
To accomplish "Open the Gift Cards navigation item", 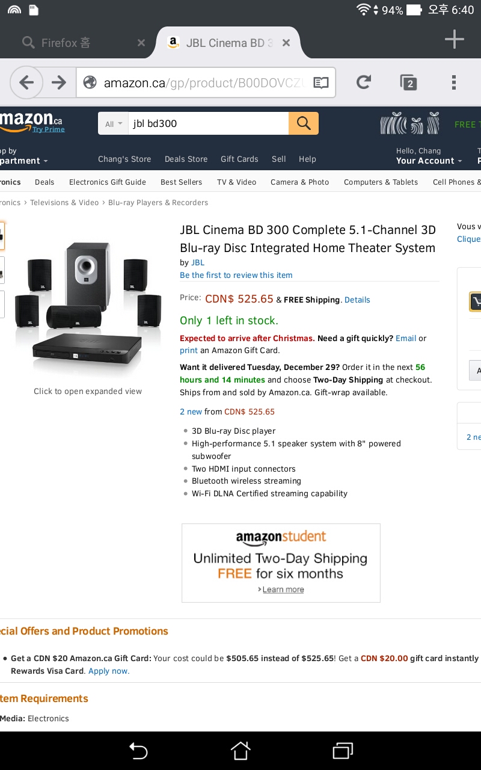I will click(x=239, y=159).
